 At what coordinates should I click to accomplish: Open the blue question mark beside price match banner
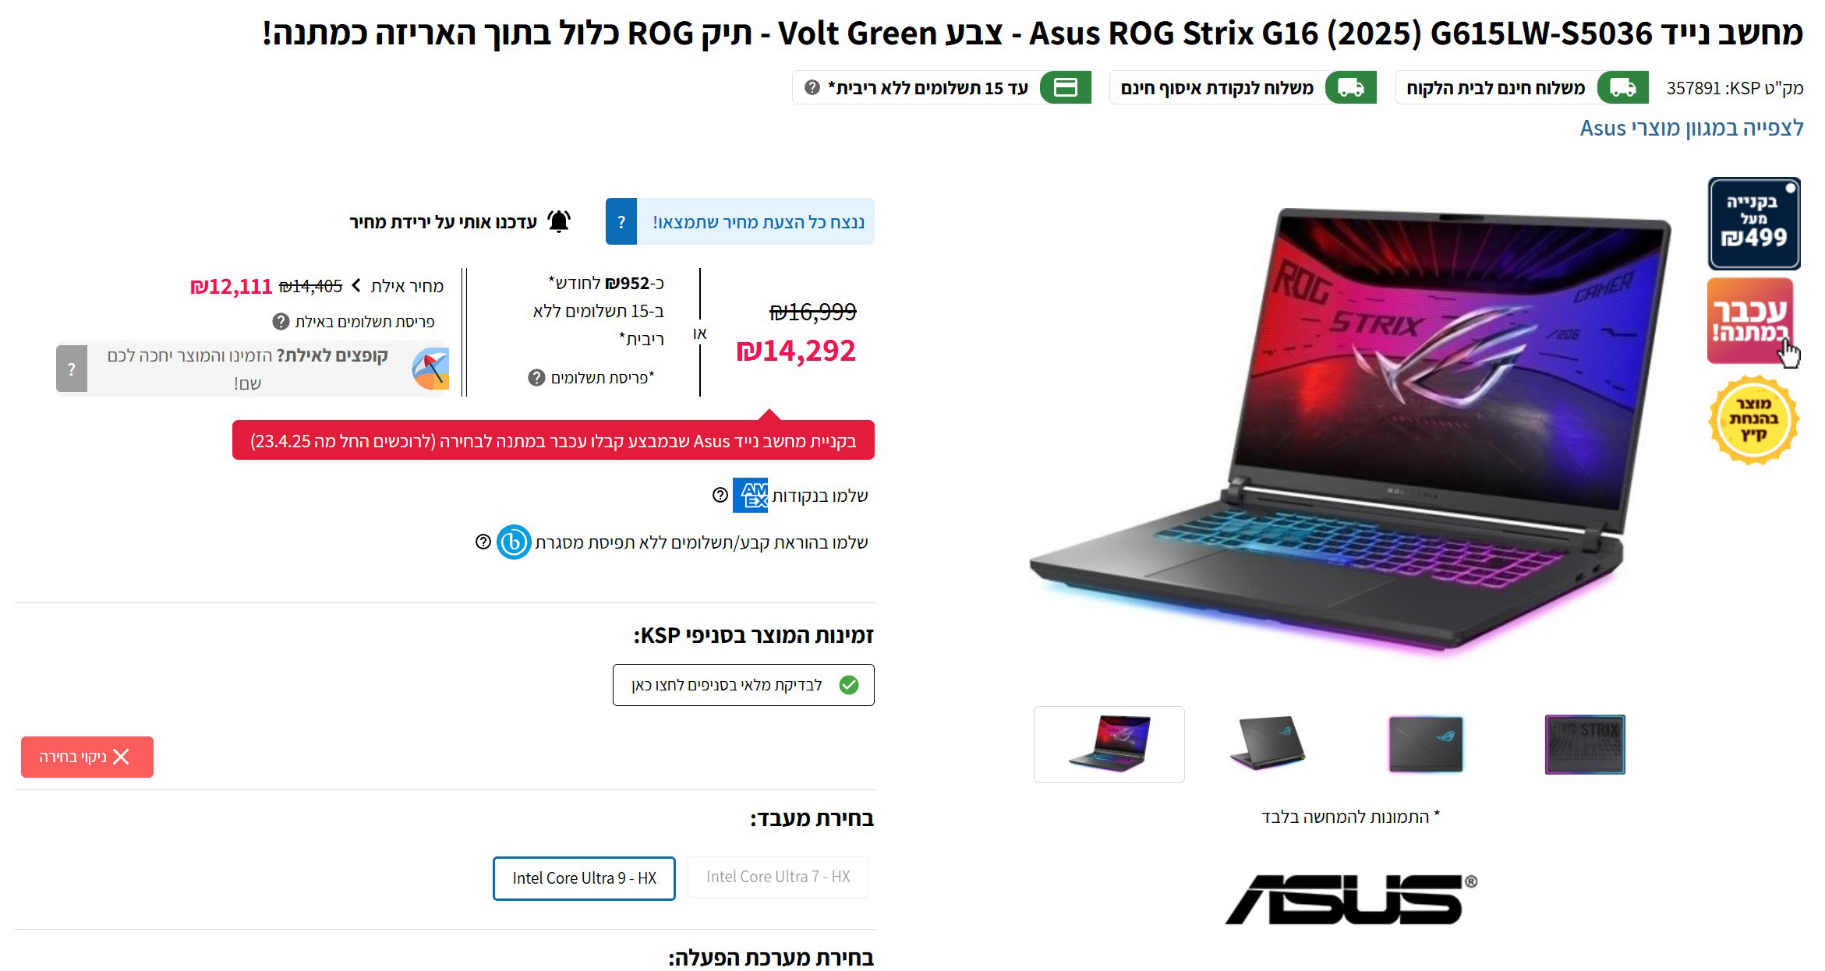(x=621, y=221)
